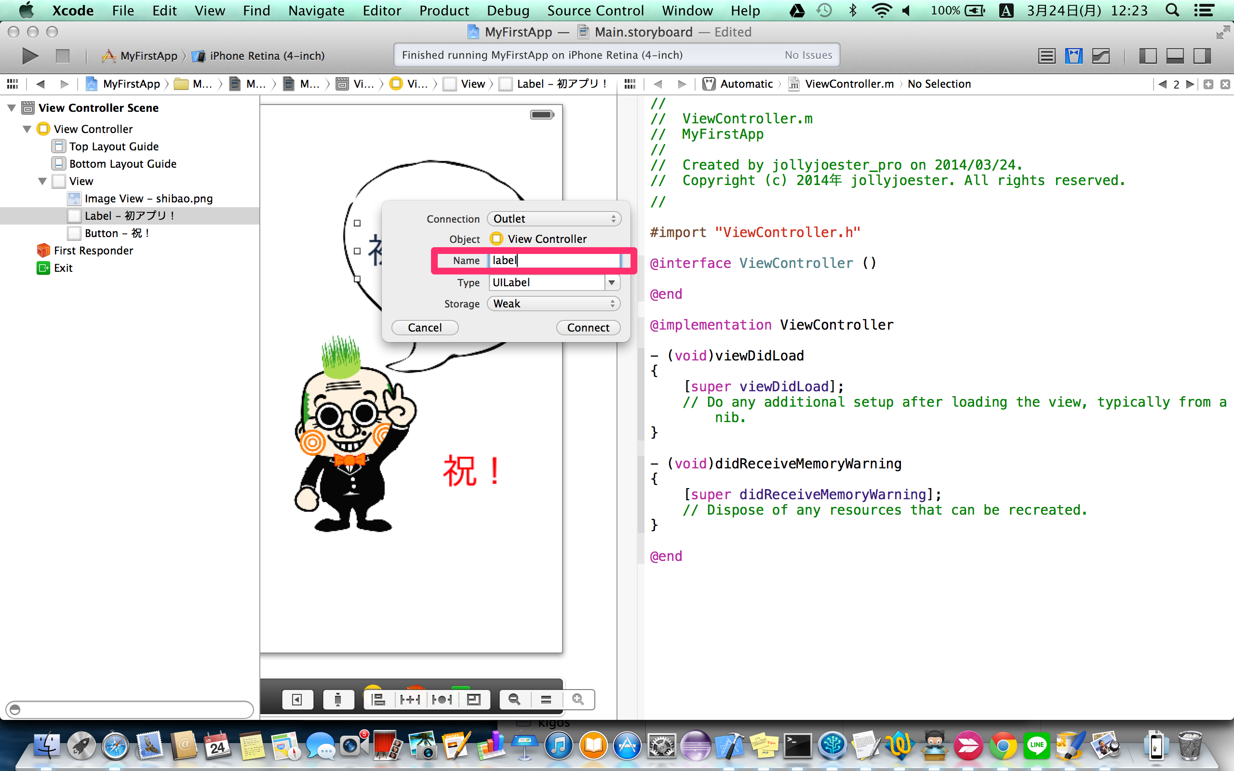Click the Align constraints icon
1234x771 pixels.
tap(378, 699)
